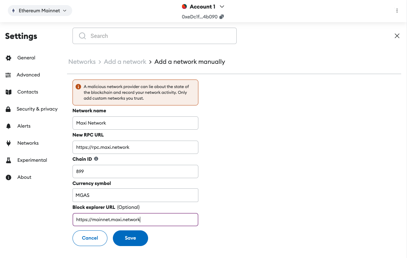Close the Settings page
Image resolution: width=407 pixels, height=258 pixels.
[x=397, y=36]
